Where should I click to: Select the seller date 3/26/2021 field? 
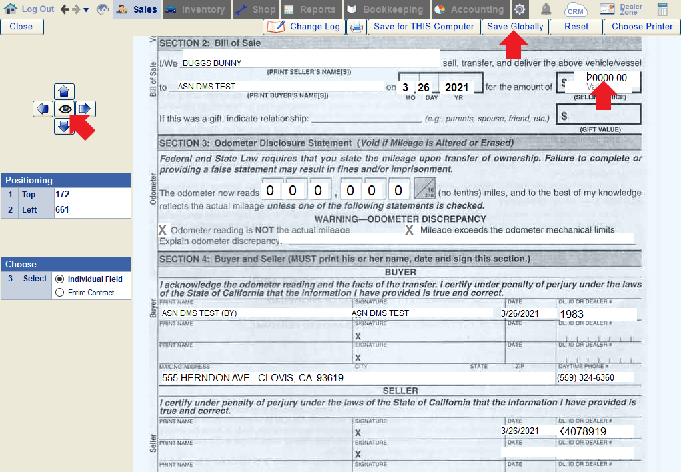pos(528,431)
